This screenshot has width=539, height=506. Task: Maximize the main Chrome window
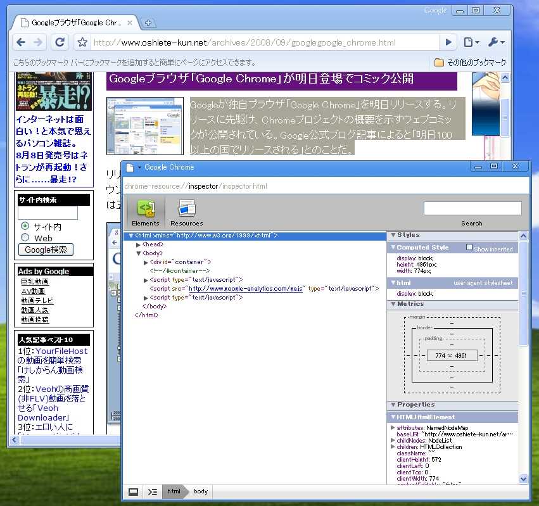click(x=476, y=11)
